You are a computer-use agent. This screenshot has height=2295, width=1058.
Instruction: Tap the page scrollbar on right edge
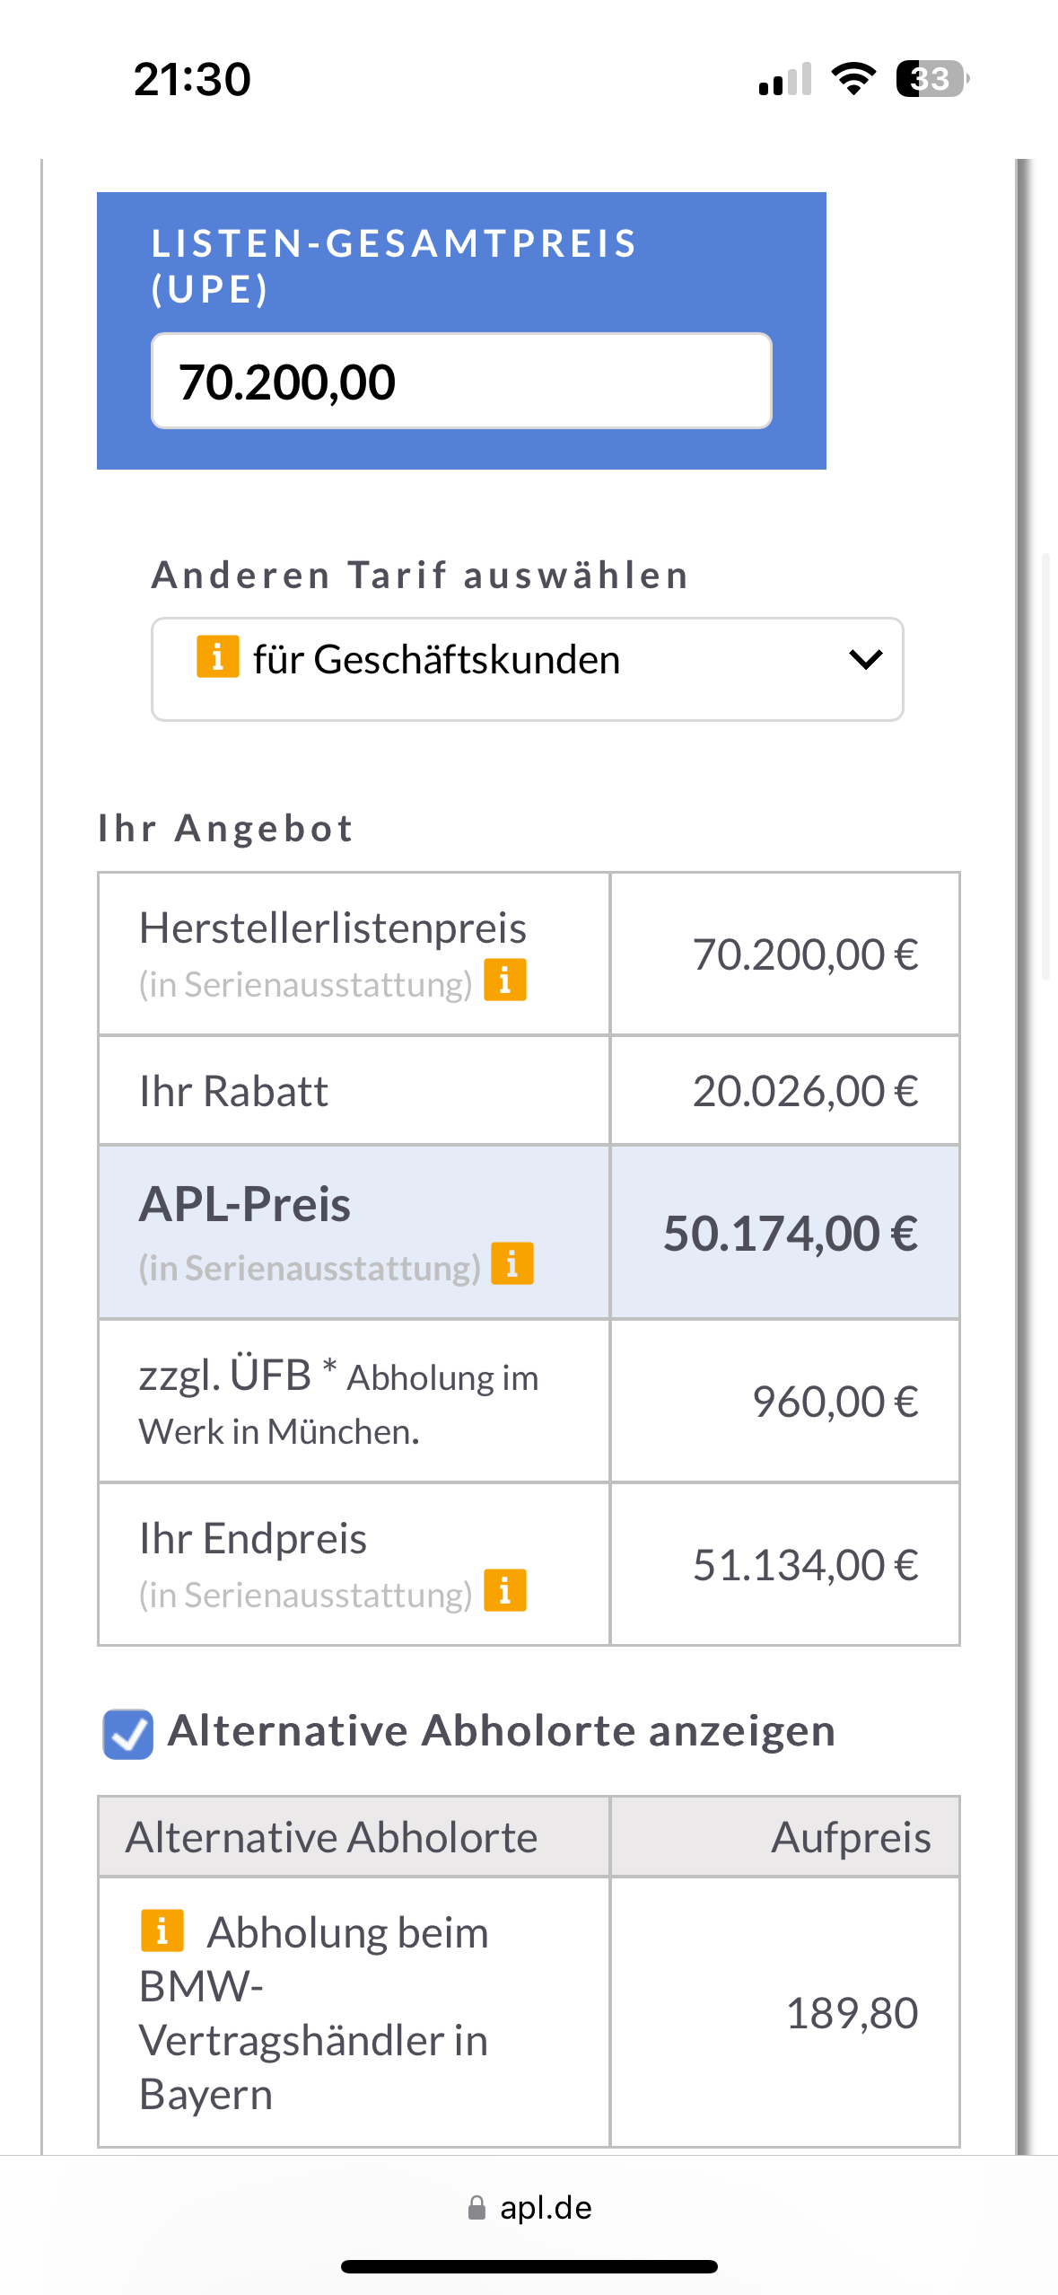[x=1045, y=769]
